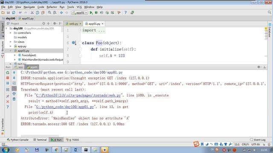The image size is (273, 153).
Task: Click the Run output horizontal scrollbar
Action: (x=40, y=136)
